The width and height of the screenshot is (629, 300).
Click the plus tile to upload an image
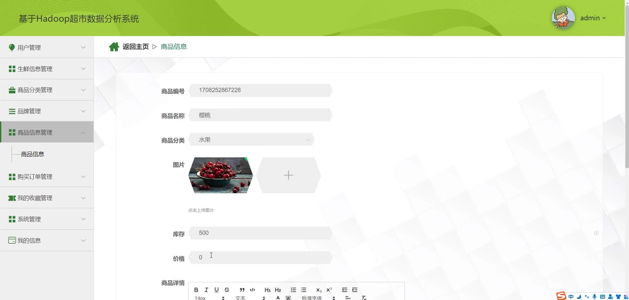[x=288, y=175]
